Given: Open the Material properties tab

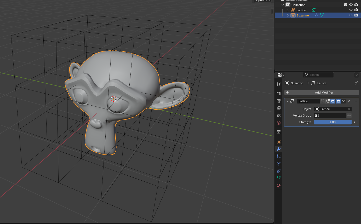Looking at the screenshot, I should (279, 186).
